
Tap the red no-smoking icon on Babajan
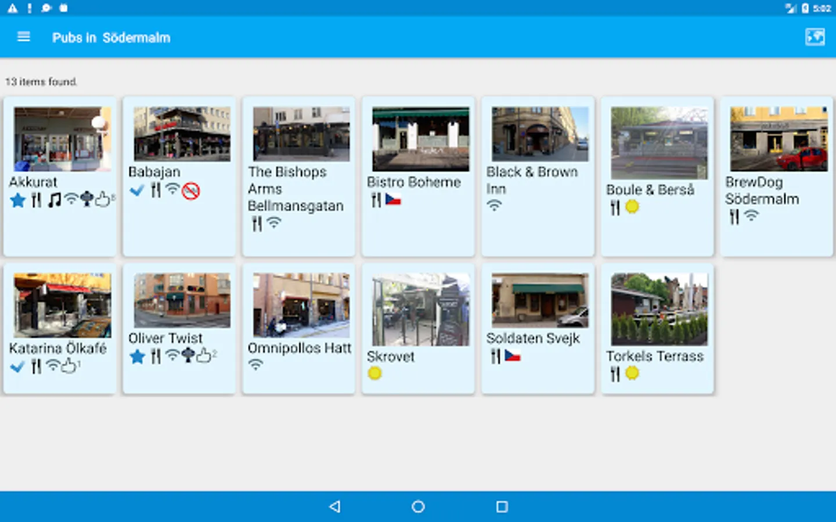191,191
